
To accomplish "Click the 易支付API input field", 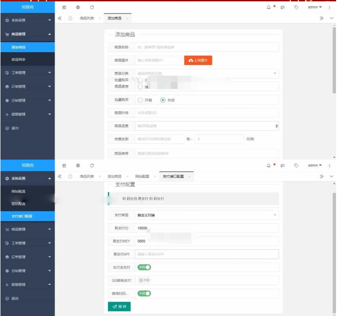I will click(207, 254).
